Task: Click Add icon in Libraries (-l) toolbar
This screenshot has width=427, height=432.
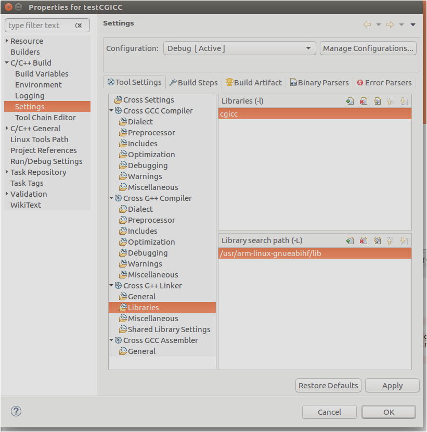Action: point(350,101)
